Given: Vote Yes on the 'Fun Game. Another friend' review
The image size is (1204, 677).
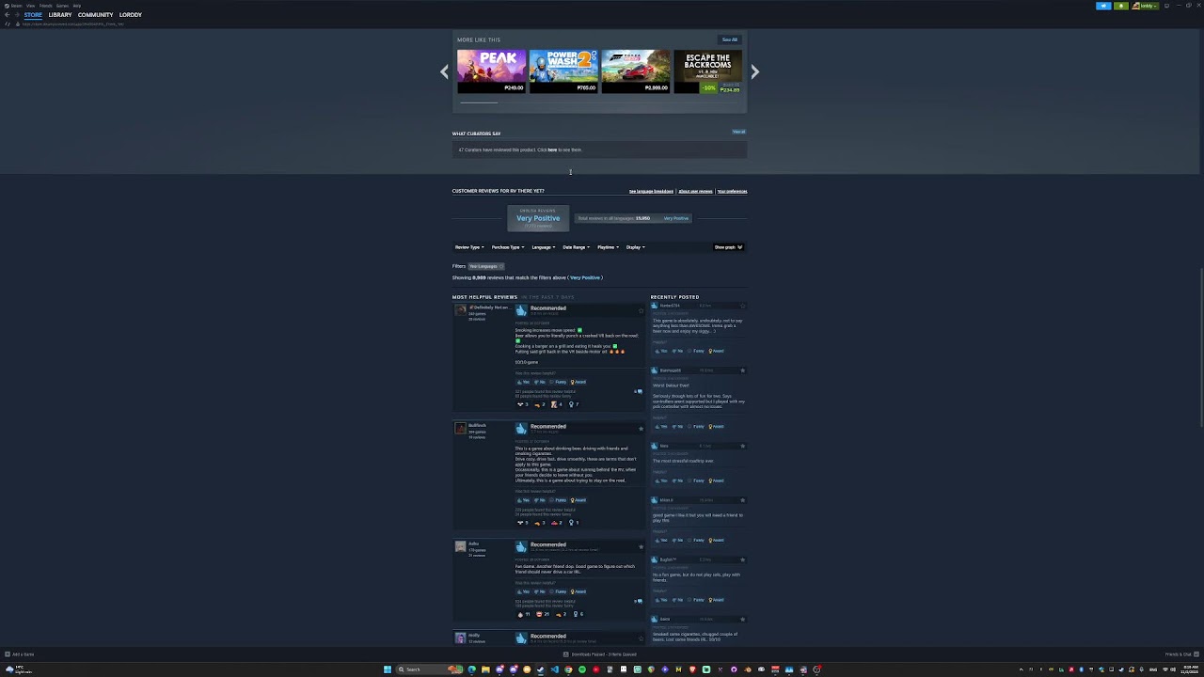Looking at the screenshot, I should [x=523, y=591].
